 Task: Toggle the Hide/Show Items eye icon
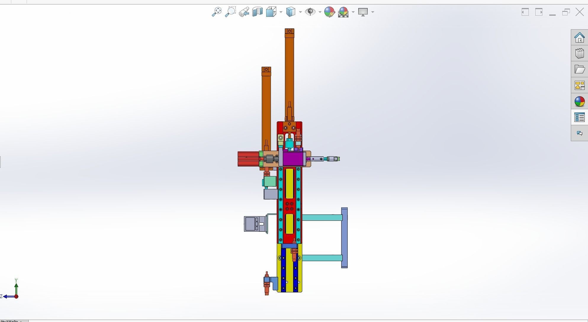tap(310, 12)
